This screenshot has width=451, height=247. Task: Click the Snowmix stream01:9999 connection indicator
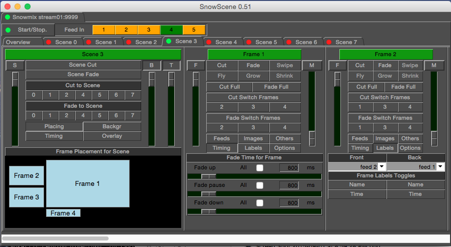point(8,17)
